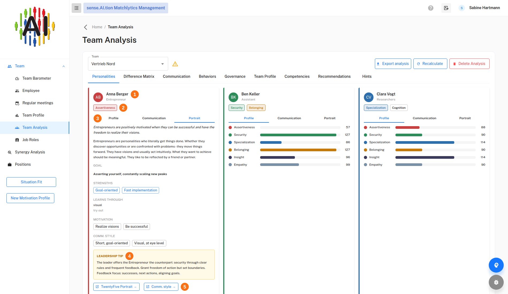Click New Motivation Profile button
The image size is (508, 294).
(x=30, y=198)
